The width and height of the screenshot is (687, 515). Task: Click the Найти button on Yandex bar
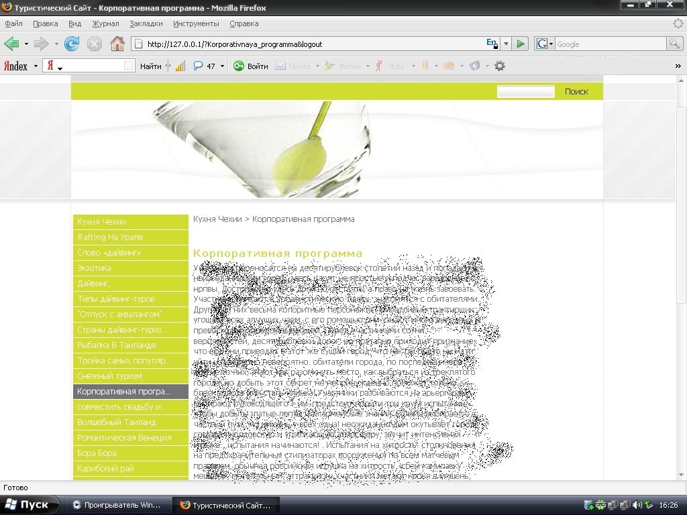pyautogui.click(x=151, y=66)
